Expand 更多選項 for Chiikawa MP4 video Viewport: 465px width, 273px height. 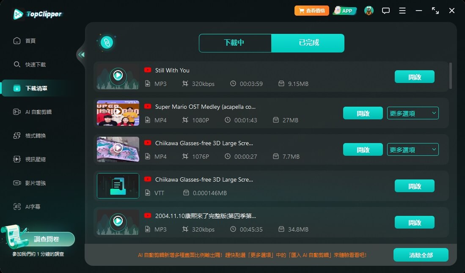click(413, 149)
